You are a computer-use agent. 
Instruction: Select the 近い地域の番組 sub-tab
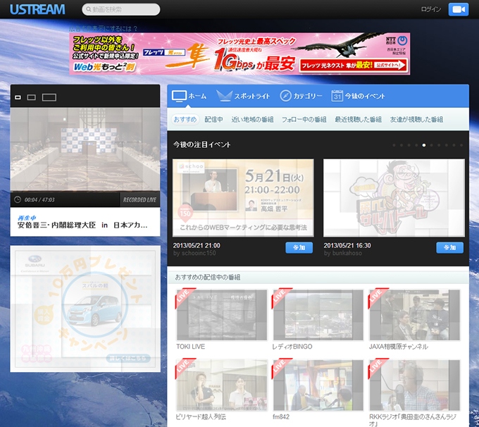(x=252, y=119)
